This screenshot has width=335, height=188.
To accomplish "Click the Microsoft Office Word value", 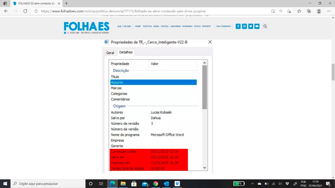I will 167,135.
